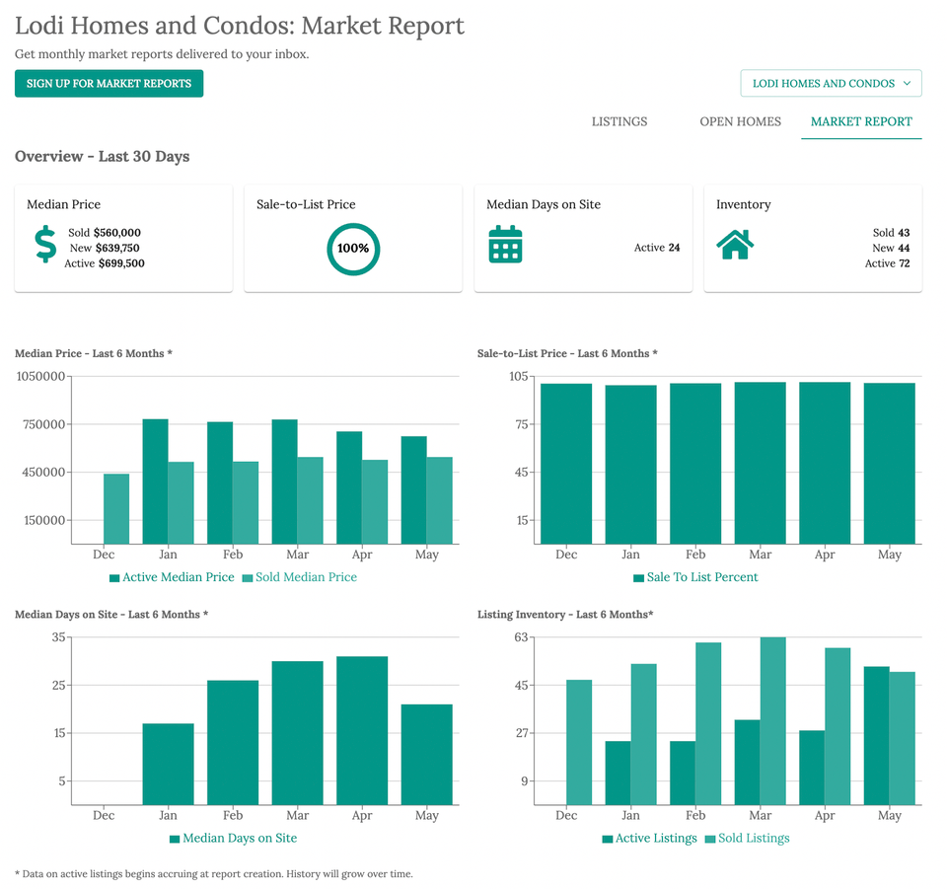The width and height of the screenshot is (947, 889).
Task: Select the Market Report tab
Action: pos(861,121)
